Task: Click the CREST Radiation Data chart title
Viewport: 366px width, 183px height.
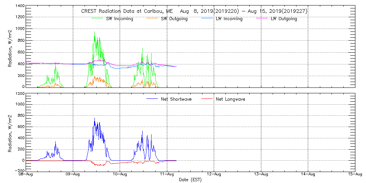Action: click(194, 11)
